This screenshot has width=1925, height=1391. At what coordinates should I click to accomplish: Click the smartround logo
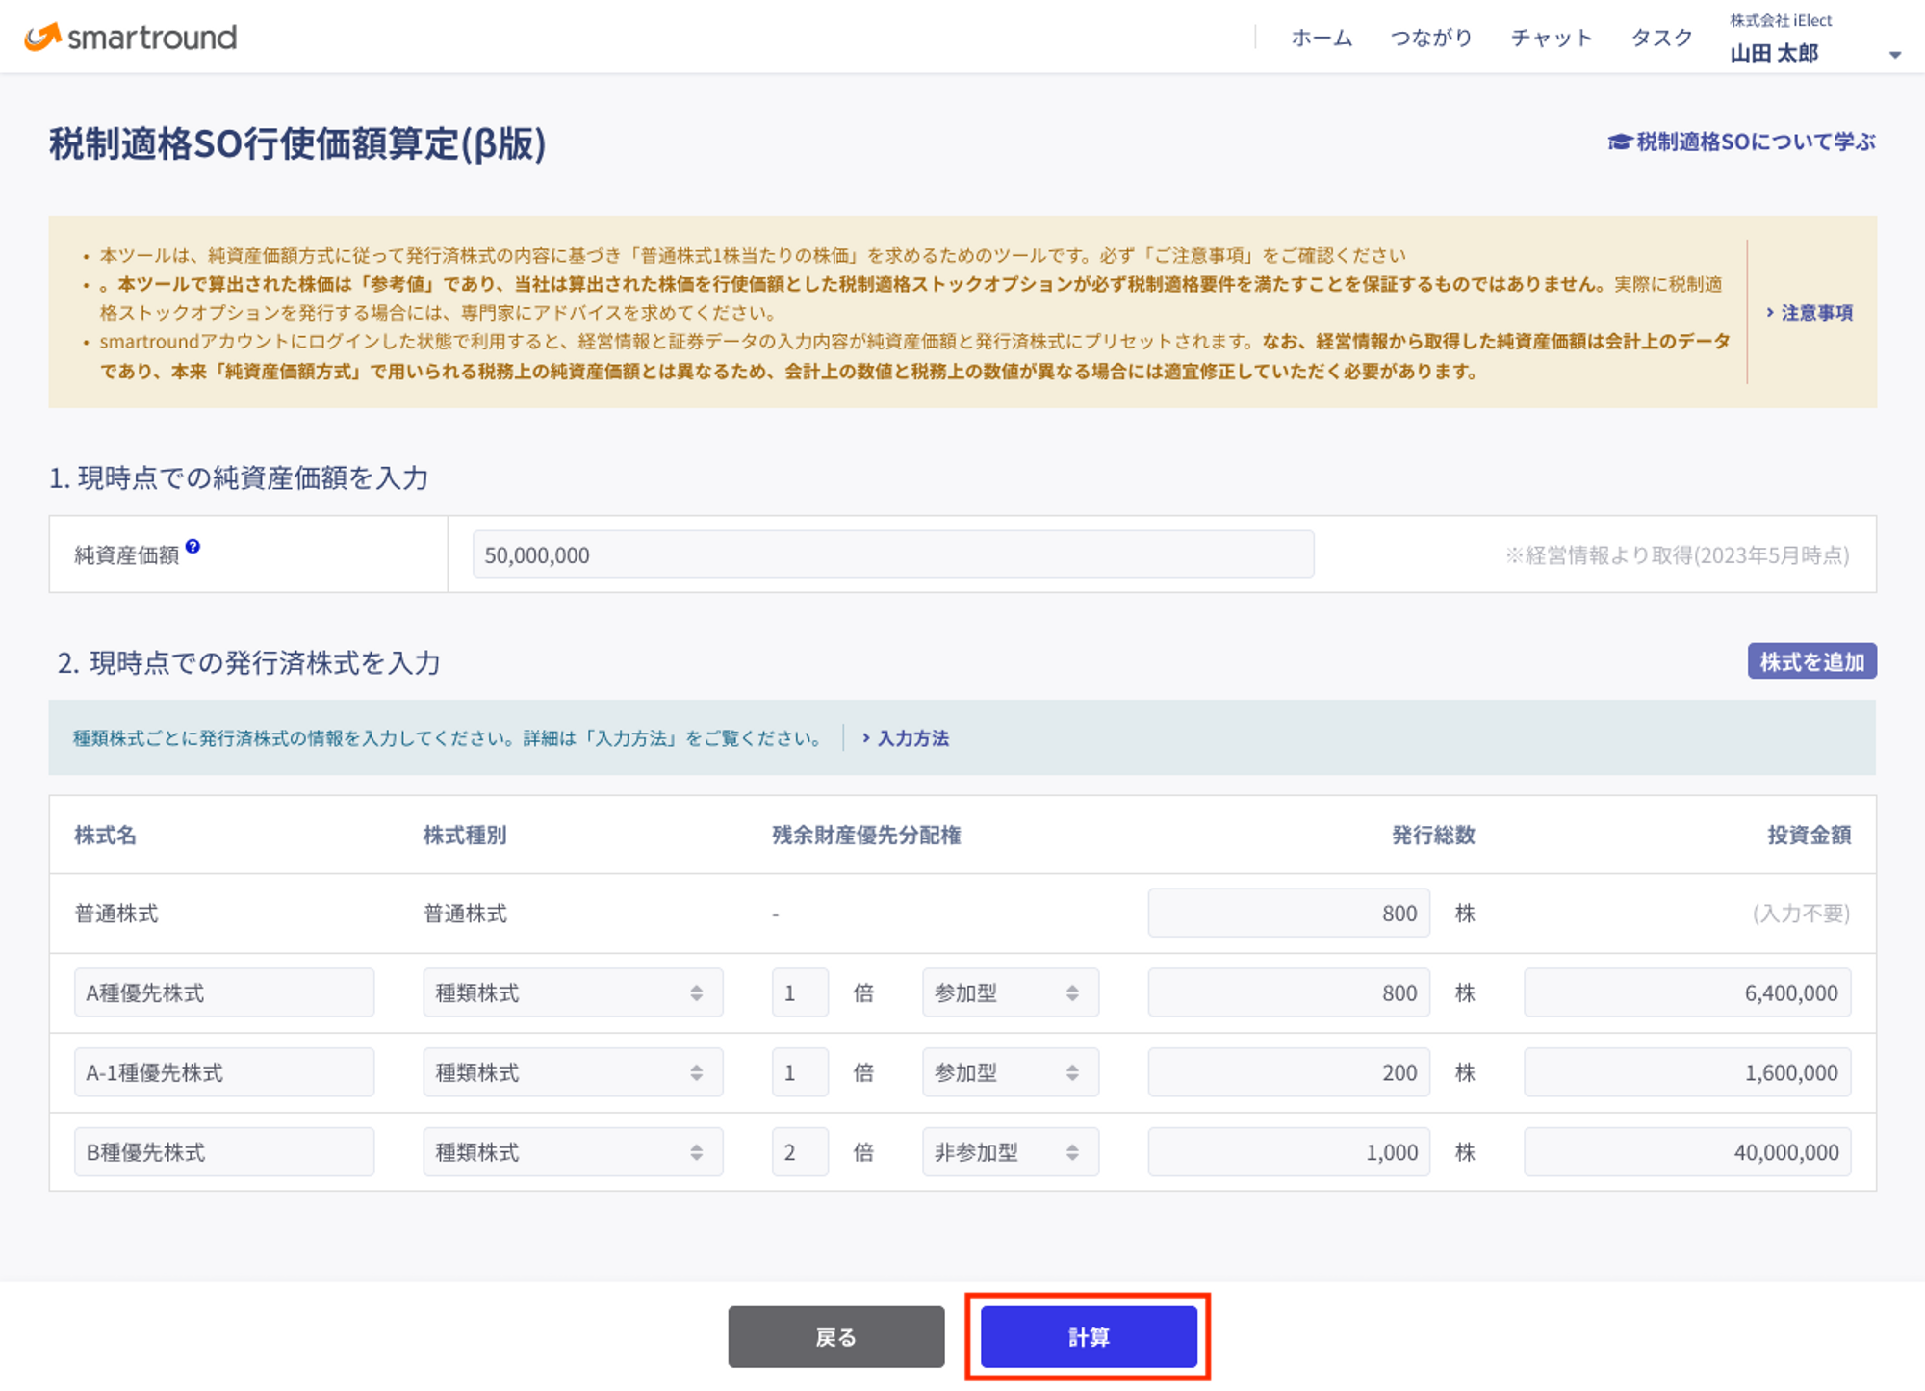click(131, 37)
